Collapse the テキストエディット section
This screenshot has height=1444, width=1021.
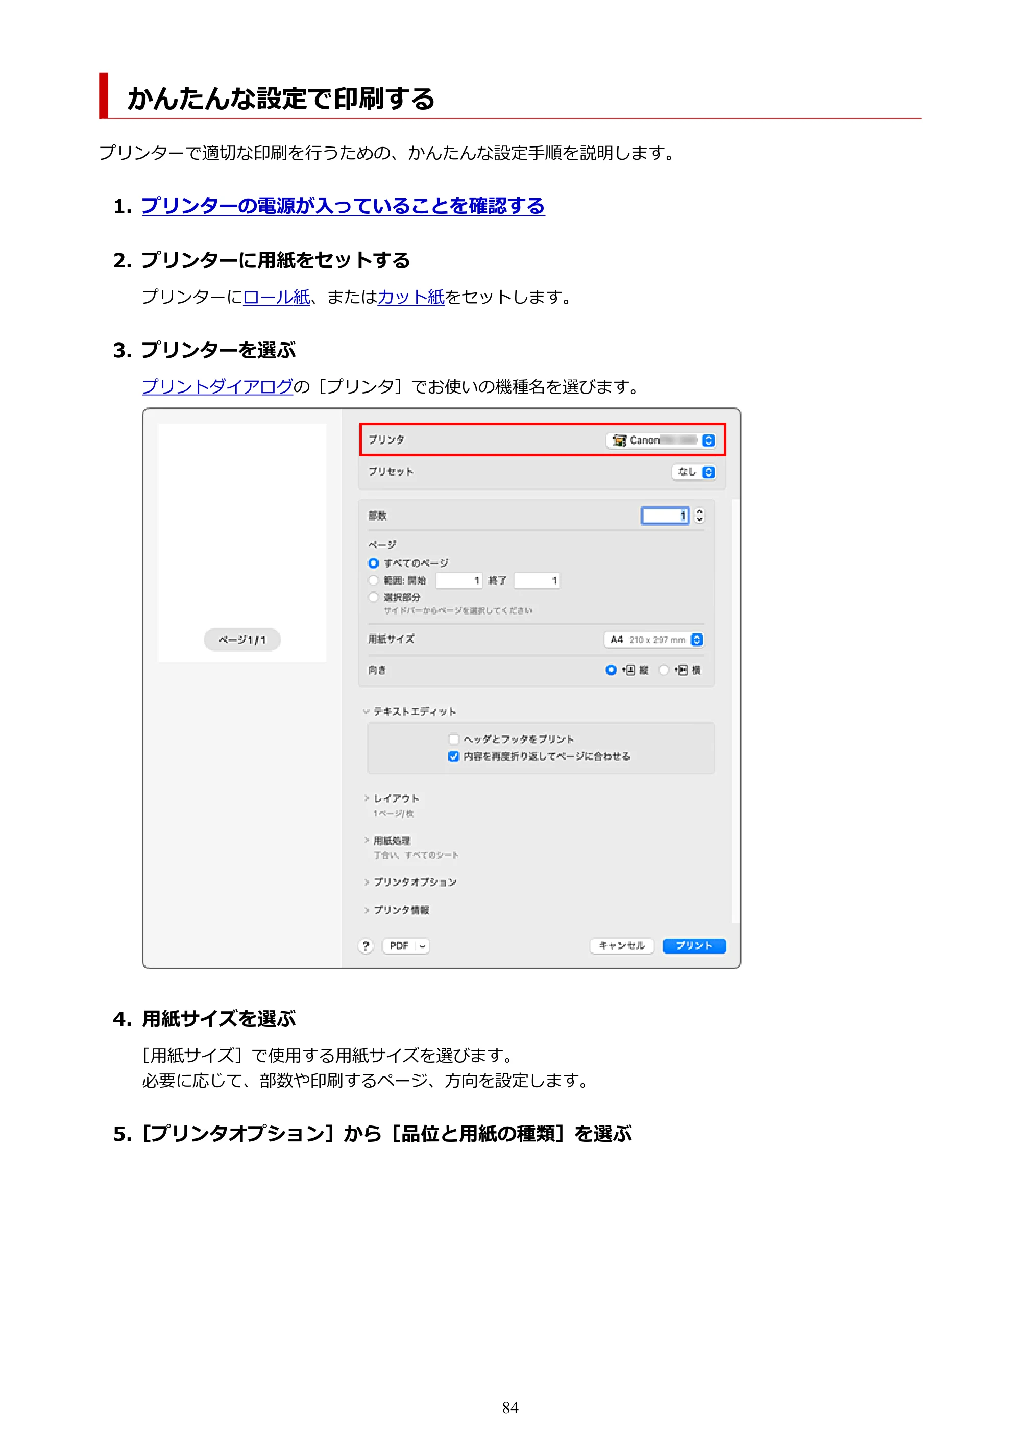point(366,712)
